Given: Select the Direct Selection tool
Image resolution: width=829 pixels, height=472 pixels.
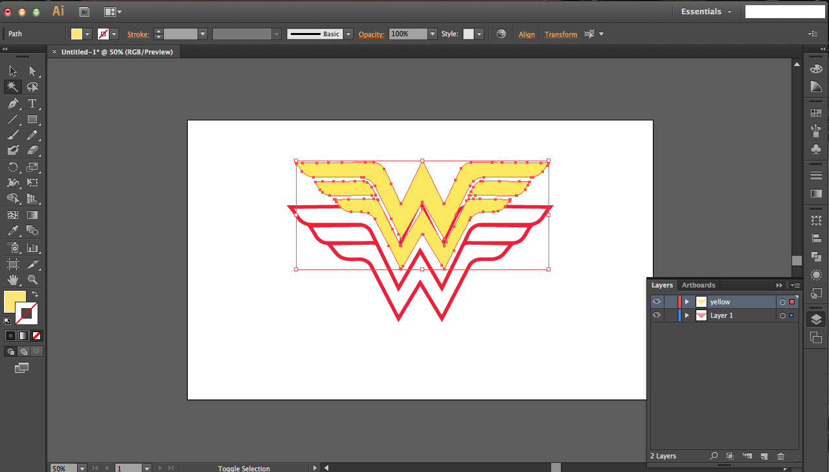Looking at the screenshot, I should point(32,71).
